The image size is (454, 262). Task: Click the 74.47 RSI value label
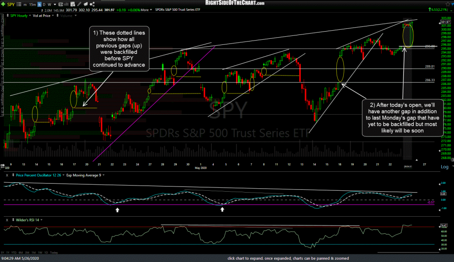[443, 225]
